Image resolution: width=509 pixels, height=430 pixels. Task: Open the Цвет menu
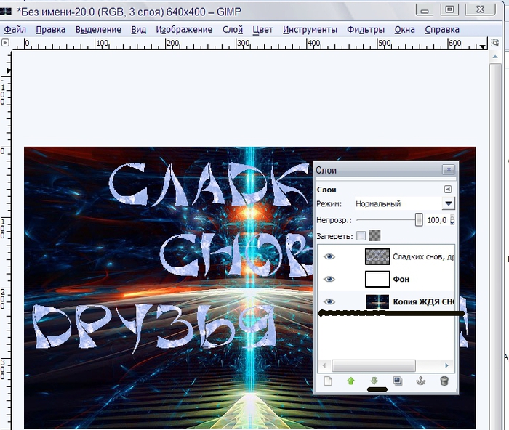[263, 30]
